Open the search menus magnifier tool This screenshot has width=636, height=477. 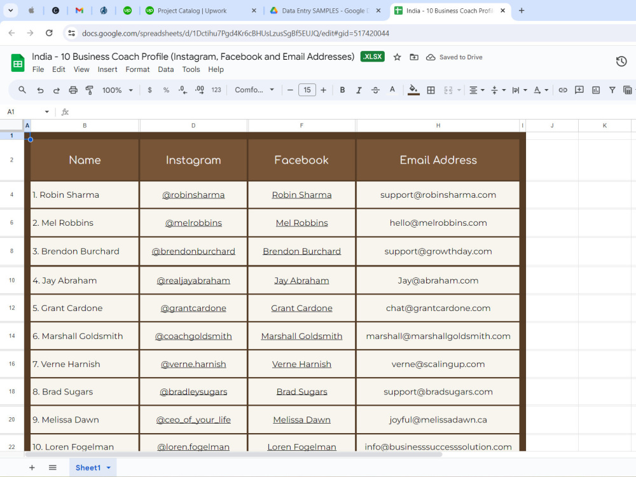point(22,90)
